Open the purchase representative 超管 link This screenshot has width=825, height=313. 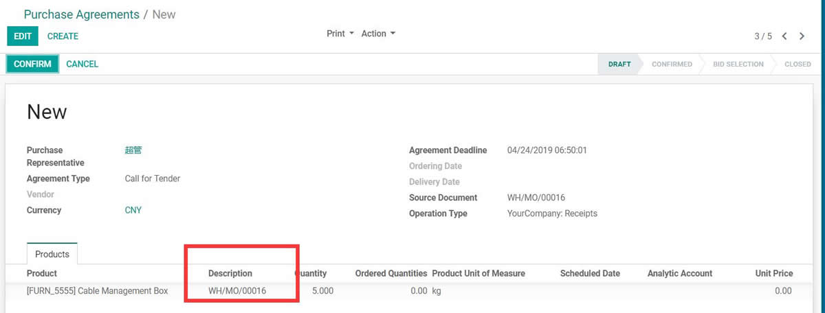tap(133, 150)
